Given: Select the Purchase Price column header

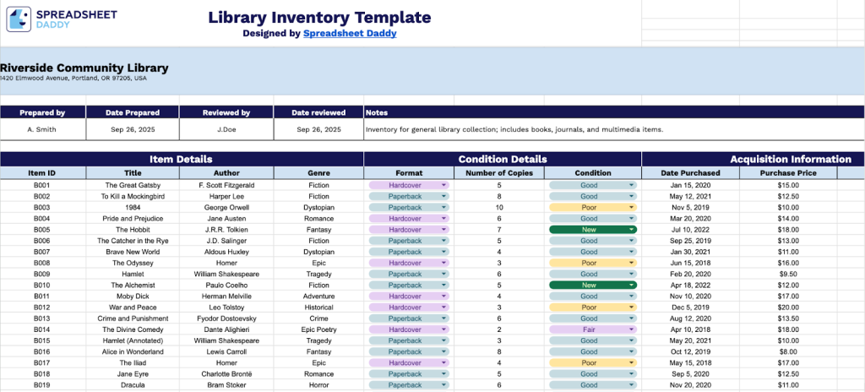Looking at the screenshot, I should (789, 172).
